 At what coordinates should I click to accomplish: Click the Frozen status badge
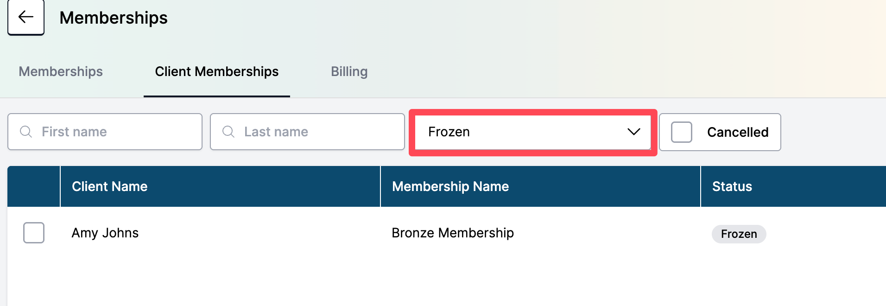(739, 234)
